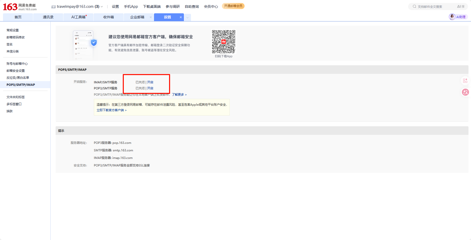The height and width of the screenshot is (240, 471).
Task: Open the AI助理 assistant avatar
Action: tap(452, 17)
